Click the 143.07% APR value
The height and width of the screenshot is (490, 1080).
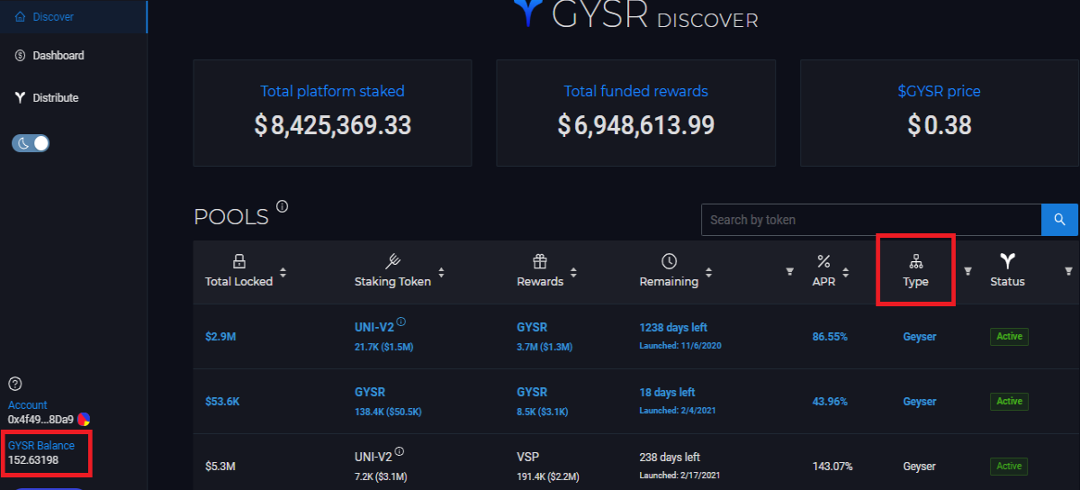832,466
